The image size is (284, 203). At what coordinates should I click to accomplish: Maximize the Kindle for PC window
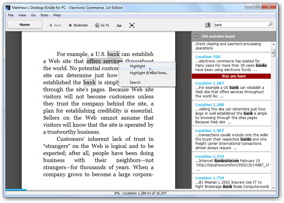pos(257,6)
